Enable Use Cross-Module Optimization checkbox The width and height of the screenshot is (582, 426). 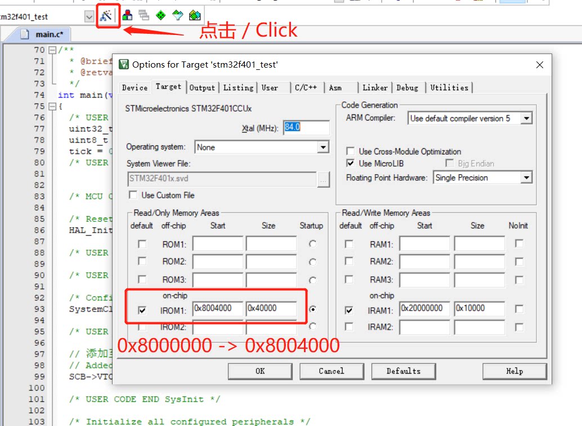[350, 151]
